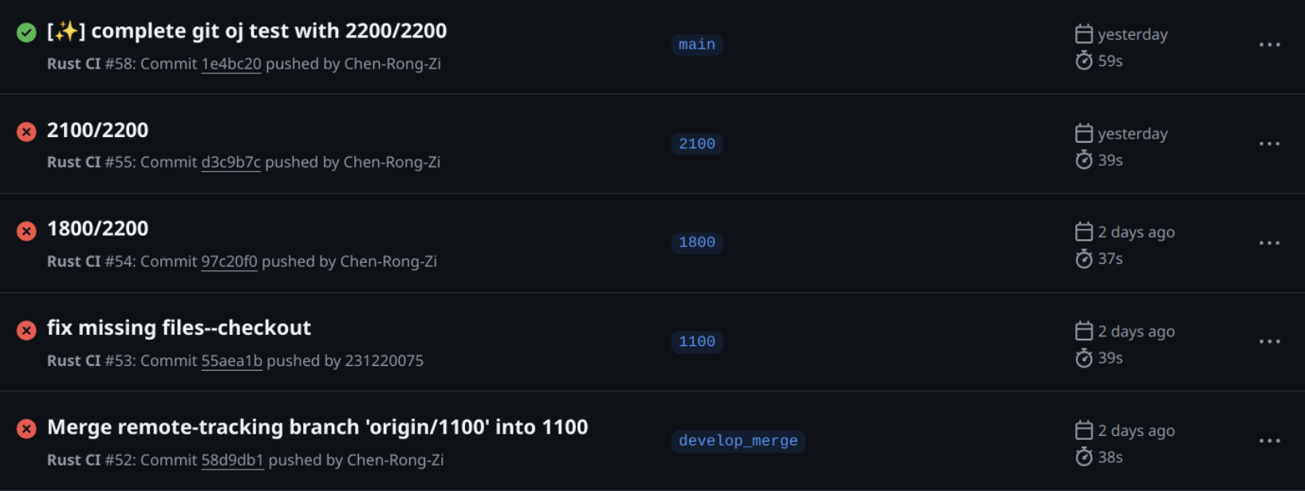Screen dimensions: 1305x491
Task: Open the Merge remote-tracking branch workflow run
Action: coord(317,427)
